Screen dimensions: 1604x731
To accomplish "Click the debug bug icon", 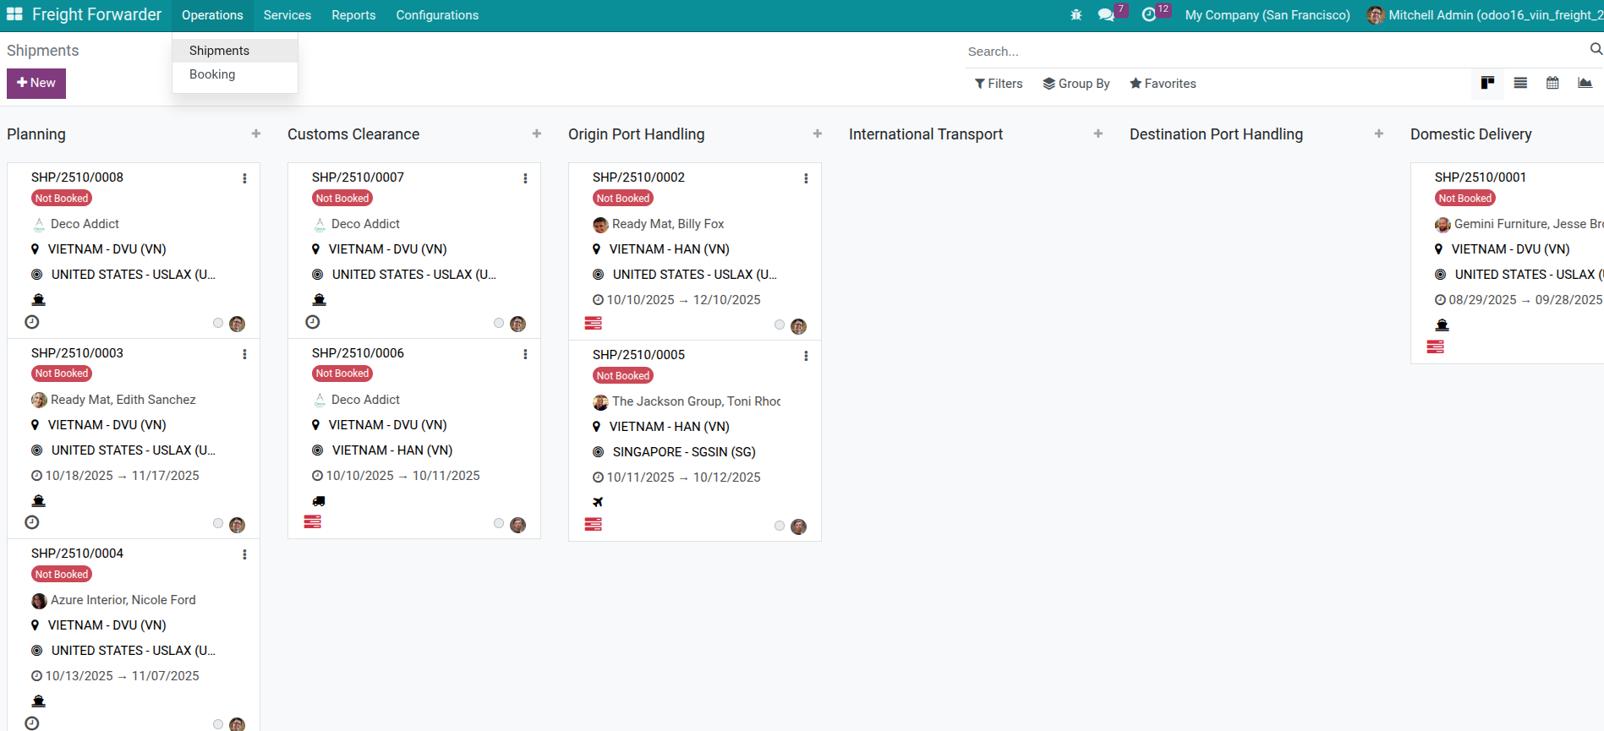I will click(x=1076, y=15).
